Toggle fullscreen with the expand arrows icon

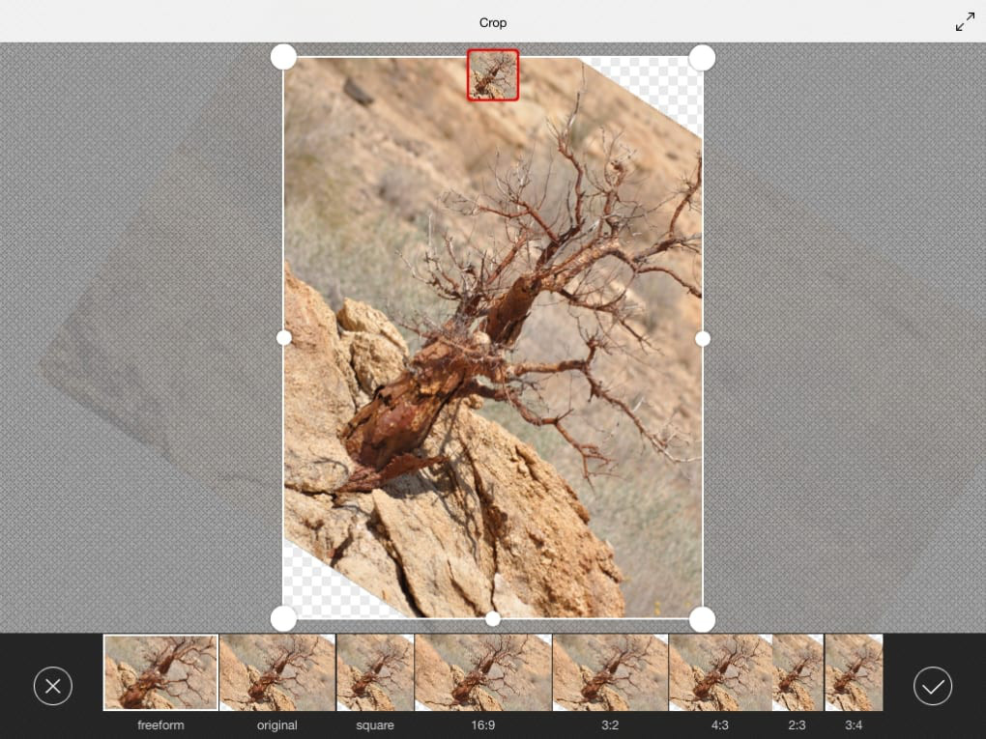click(x=965, y=22)
